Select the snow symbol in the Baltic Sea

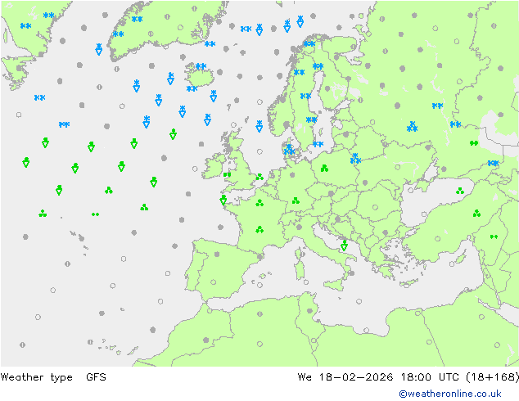[x=318, y=144]
